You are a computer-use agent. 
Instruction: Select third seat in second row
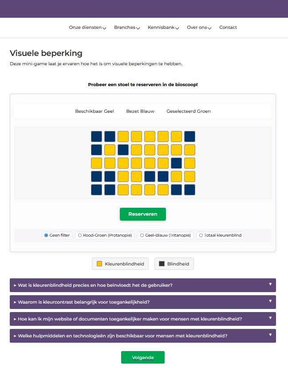coord(123,150)
